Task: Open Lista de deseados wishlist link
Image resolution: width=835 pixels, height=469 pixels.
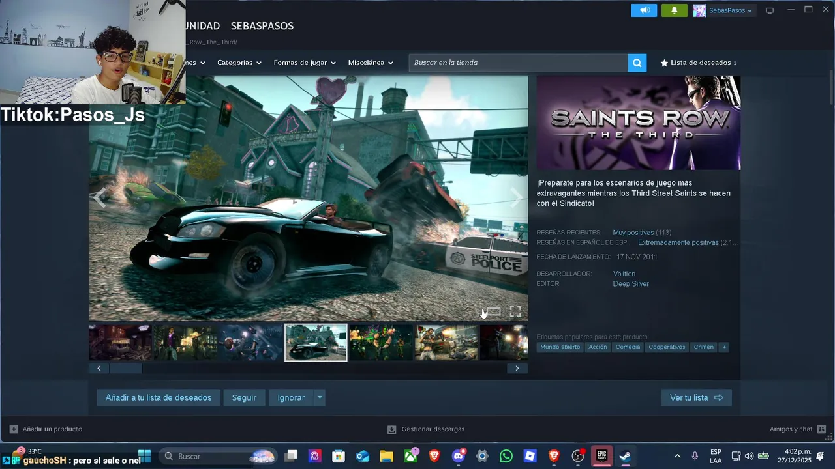Action: (699, 63)
